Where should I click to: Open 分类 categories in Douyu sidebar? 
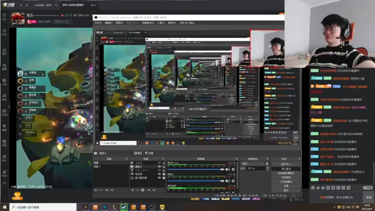coord(4,82)
